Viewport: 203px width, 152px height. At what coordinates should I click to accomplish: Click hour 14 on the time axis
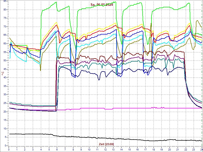coord(121,149)
